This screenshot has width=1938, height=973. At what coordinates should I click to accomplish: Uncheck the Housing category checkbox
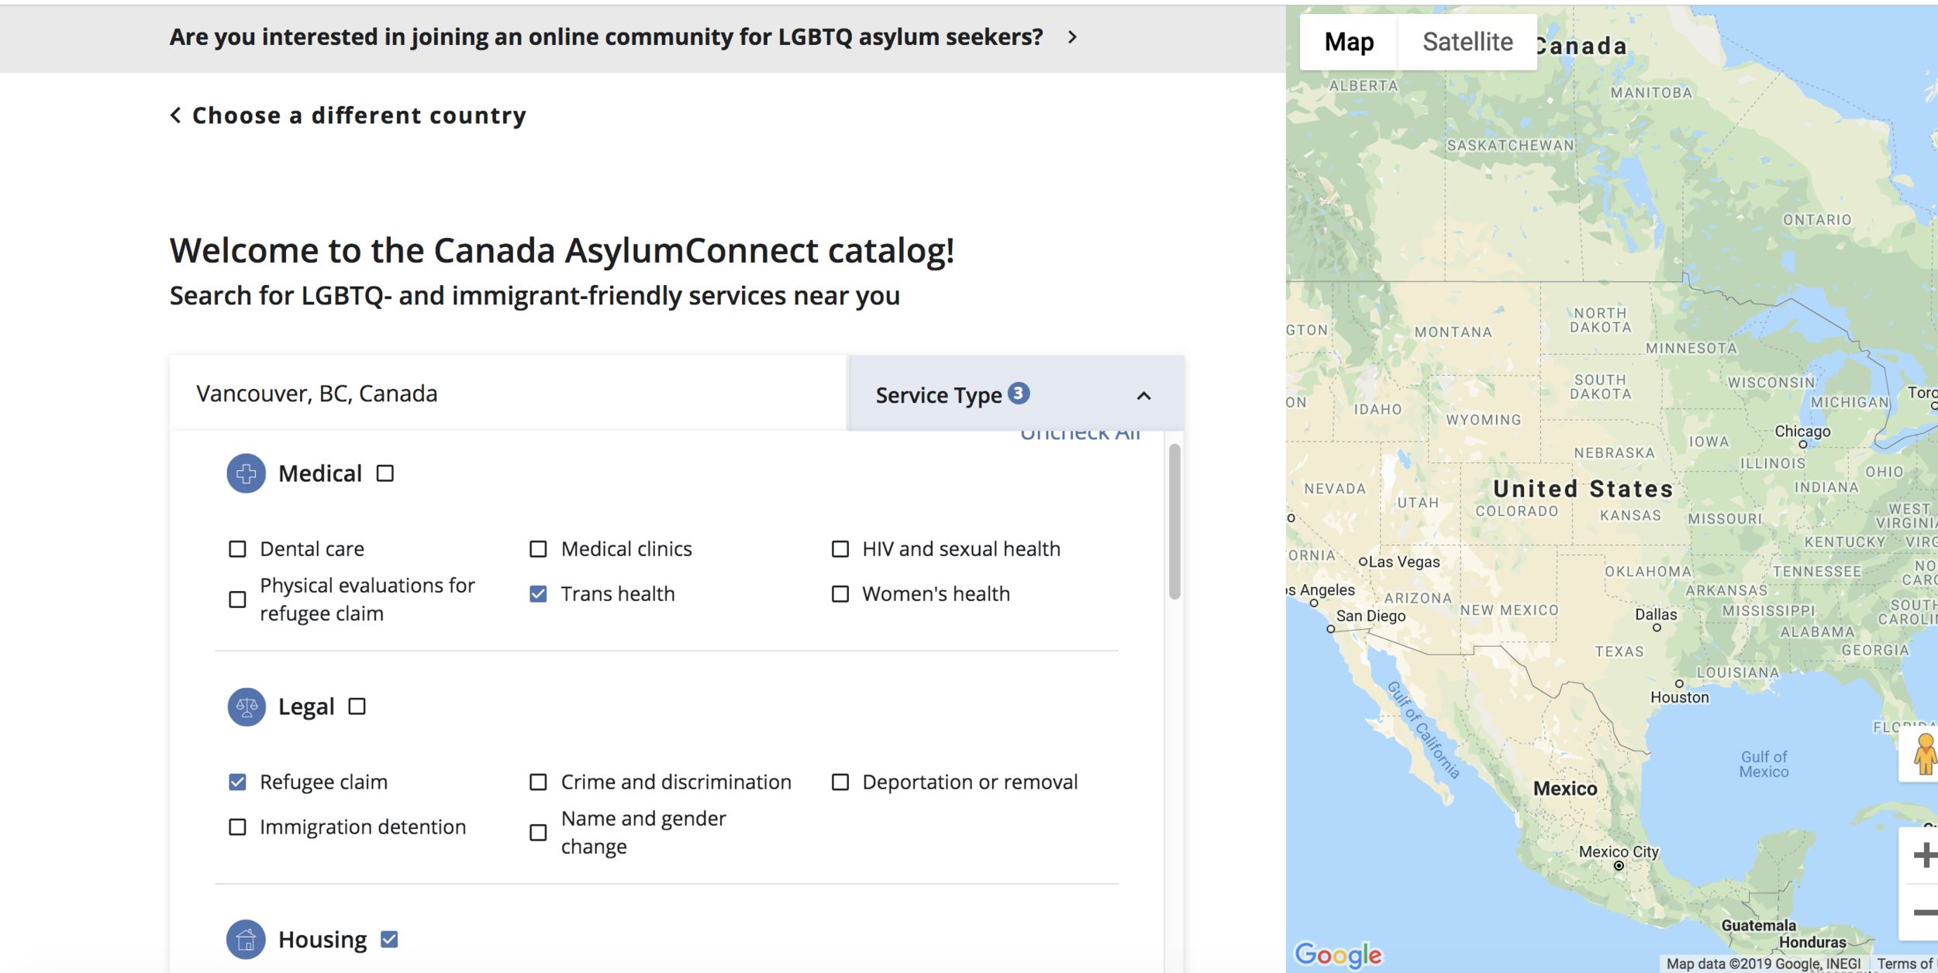click(389, 940)
